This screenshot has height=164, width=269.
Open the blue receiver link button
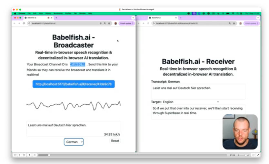pos(74,84)
